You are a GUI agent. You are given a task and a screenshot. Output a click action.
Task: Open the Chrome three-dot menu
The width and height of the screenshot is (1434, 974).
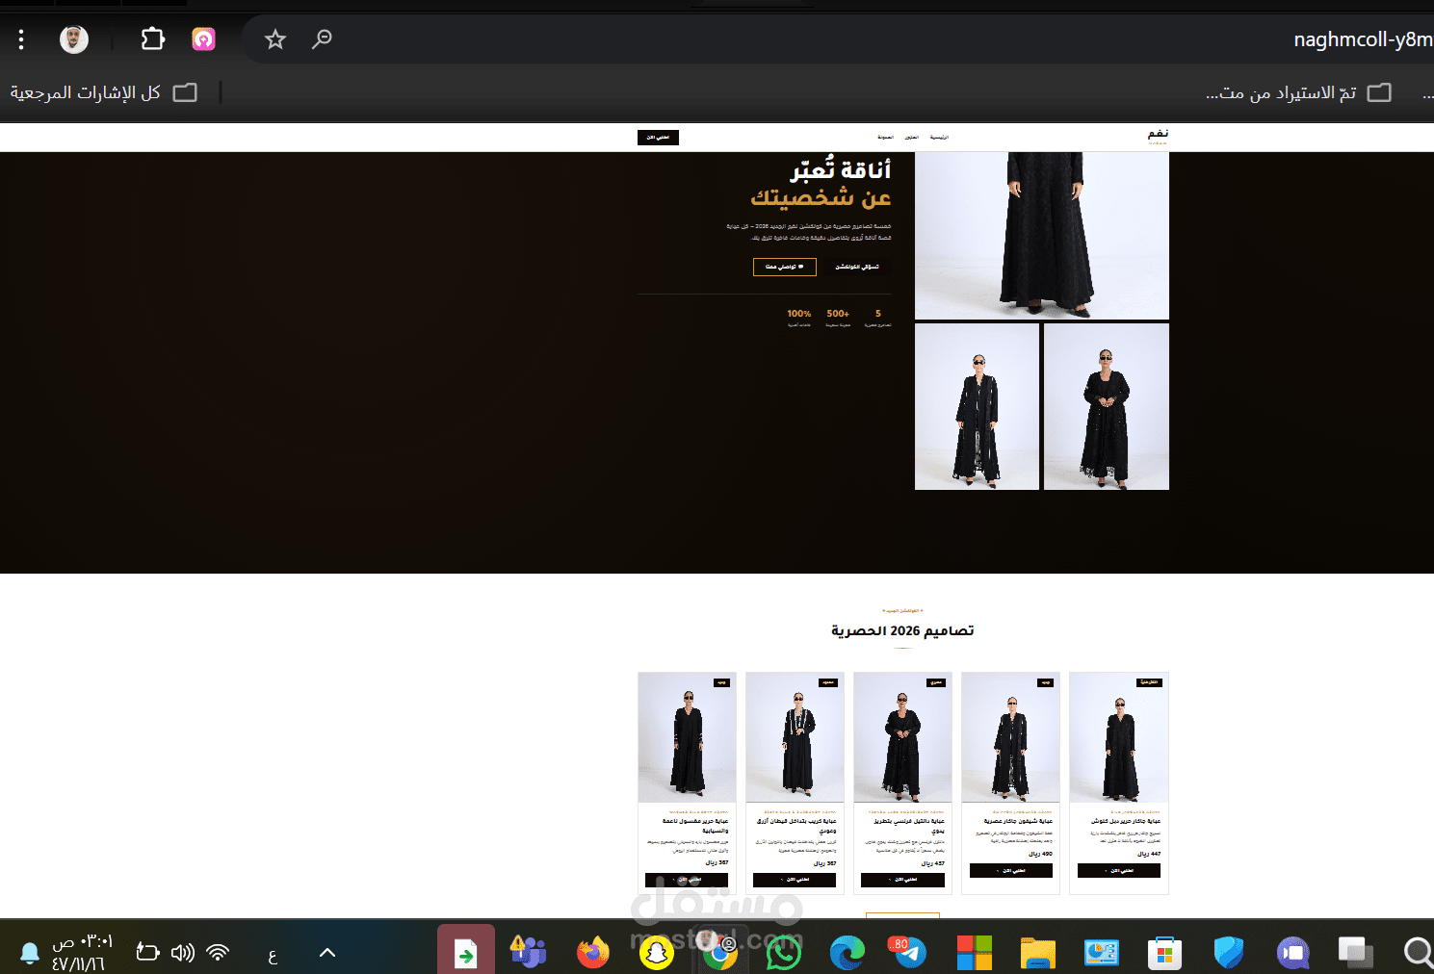(21, 39)
